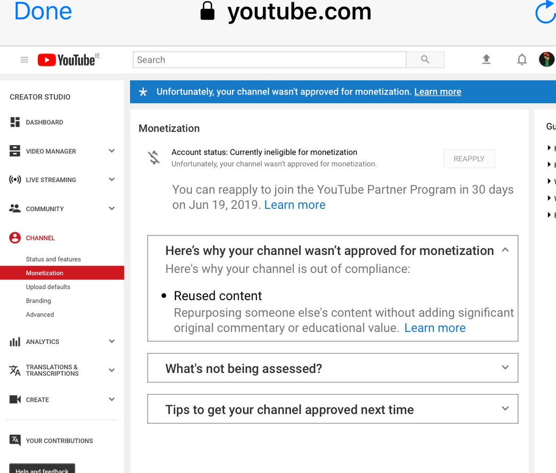Click the Video Manager label

click(x=51, y=151)
